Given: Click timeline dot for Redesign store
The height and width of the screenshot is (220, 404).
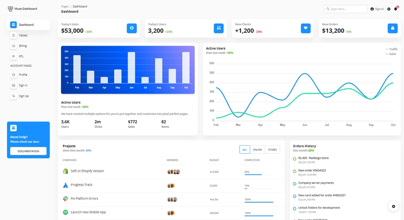Looking at the screenshot, I should pos(294,159).
